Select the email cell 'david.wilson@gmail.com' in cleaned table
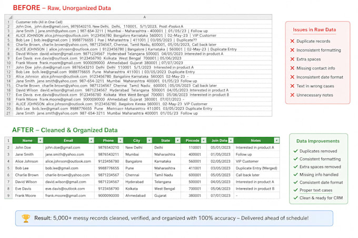 (x=69, y=182)
